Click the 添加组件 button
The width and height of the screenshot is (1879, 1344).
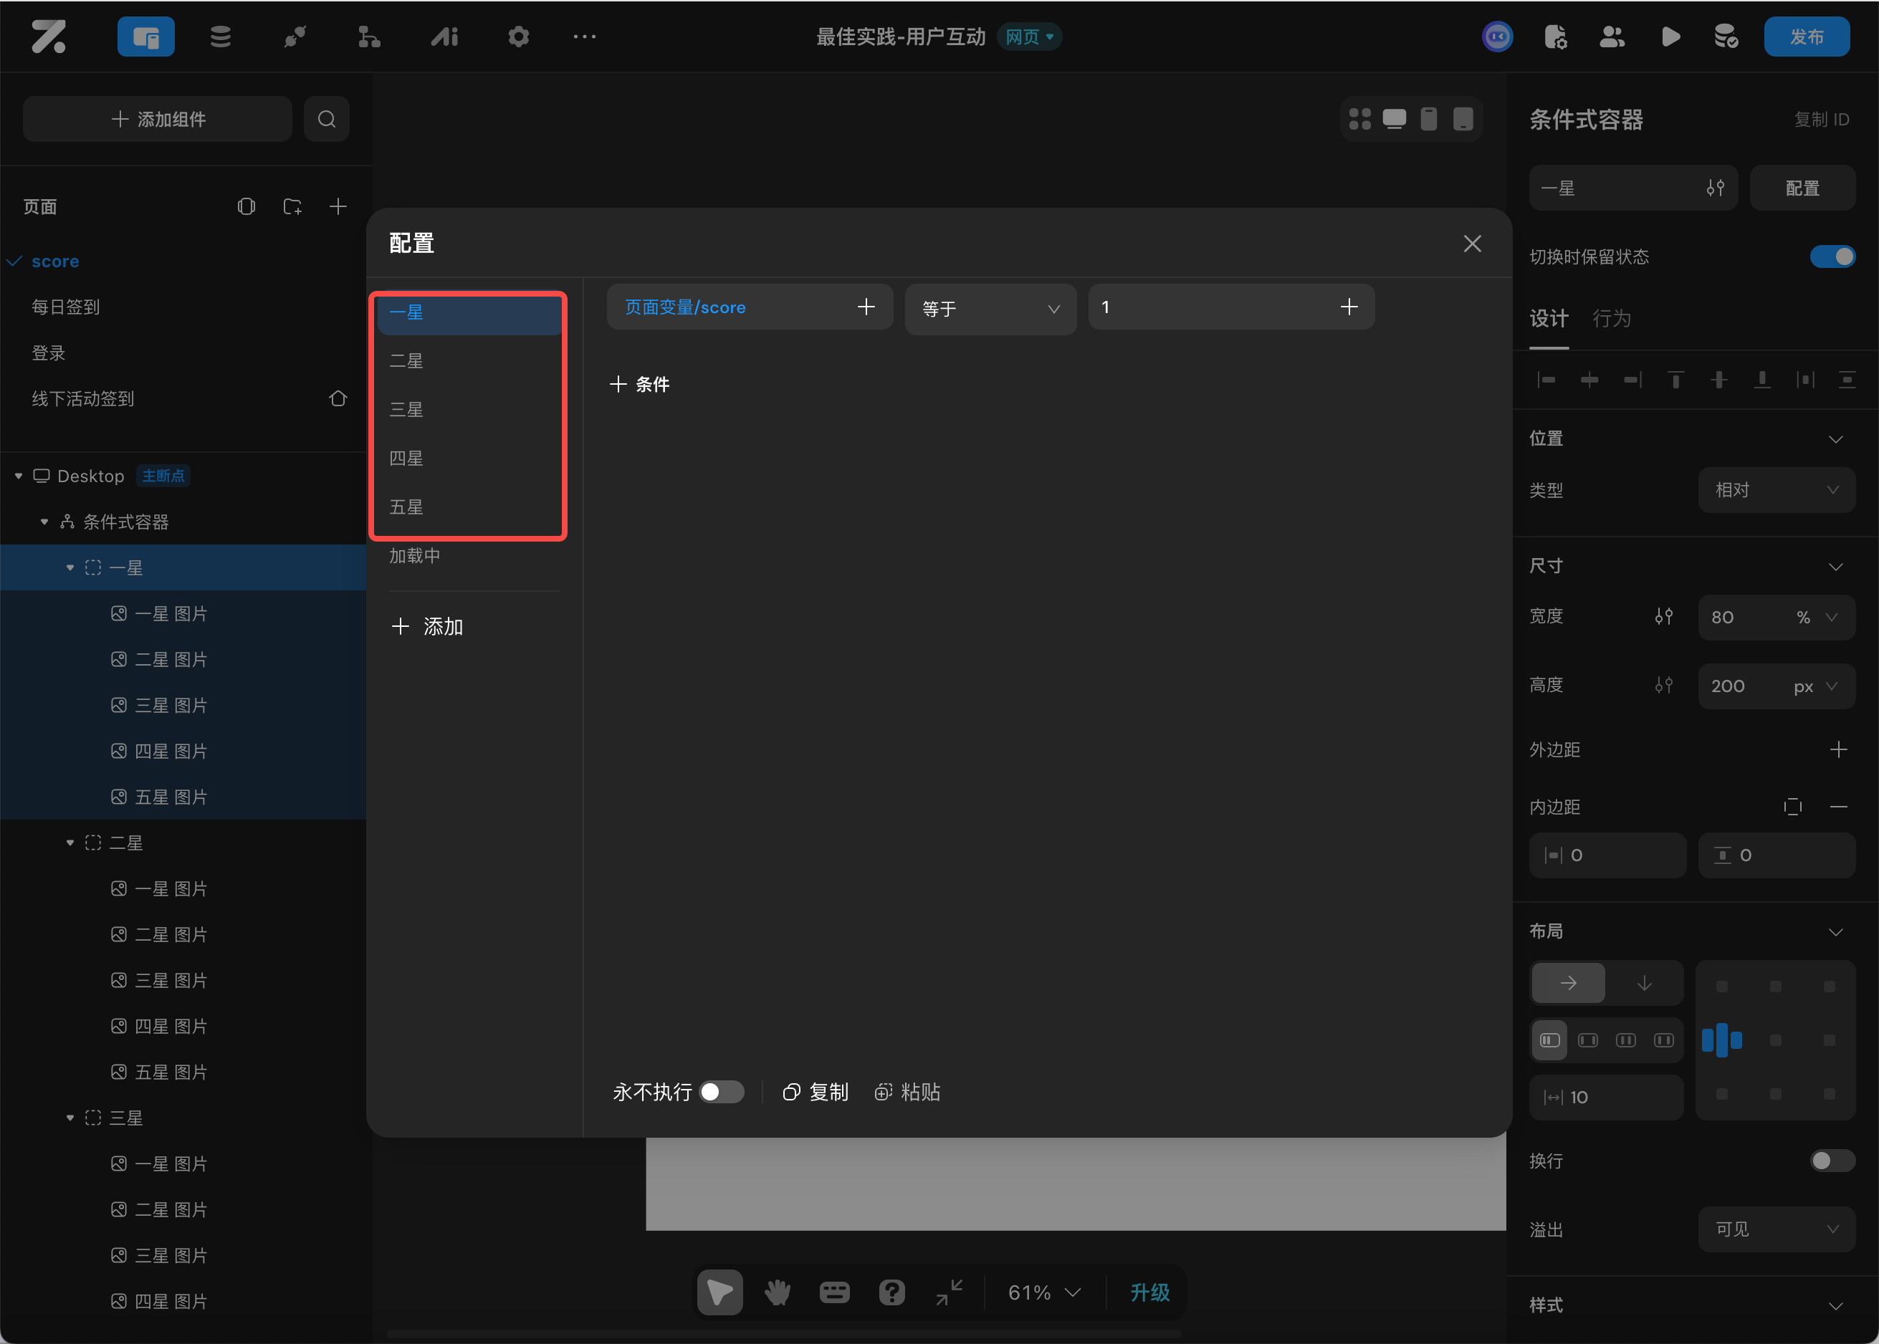[x=158, y=119]
